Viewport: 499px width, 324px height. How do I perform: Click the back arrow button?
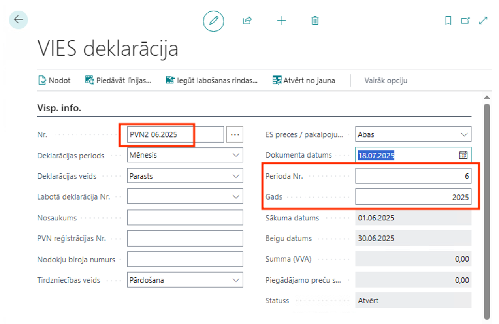18,20
